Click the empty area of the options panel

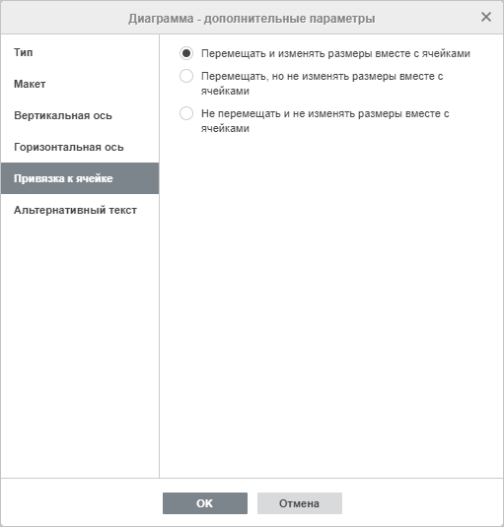click(x=331, y=302)
